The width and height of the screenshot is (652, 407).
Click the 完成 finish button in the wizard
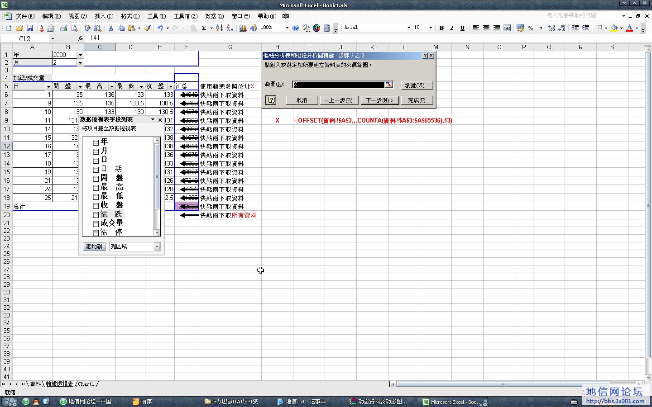tap(417, 100)
